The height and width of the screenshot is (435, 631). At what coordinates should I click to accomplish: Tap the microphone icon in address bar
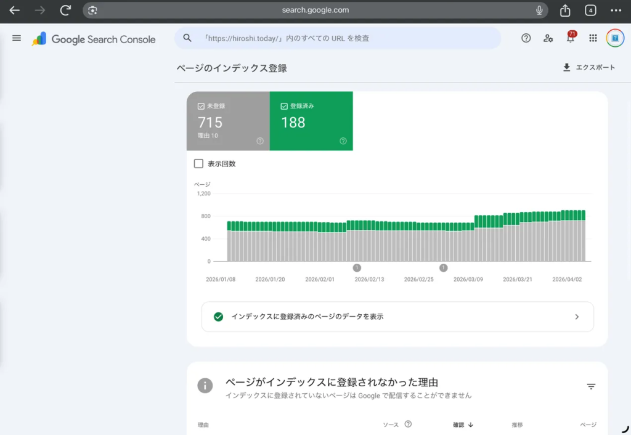coord(539,10)
